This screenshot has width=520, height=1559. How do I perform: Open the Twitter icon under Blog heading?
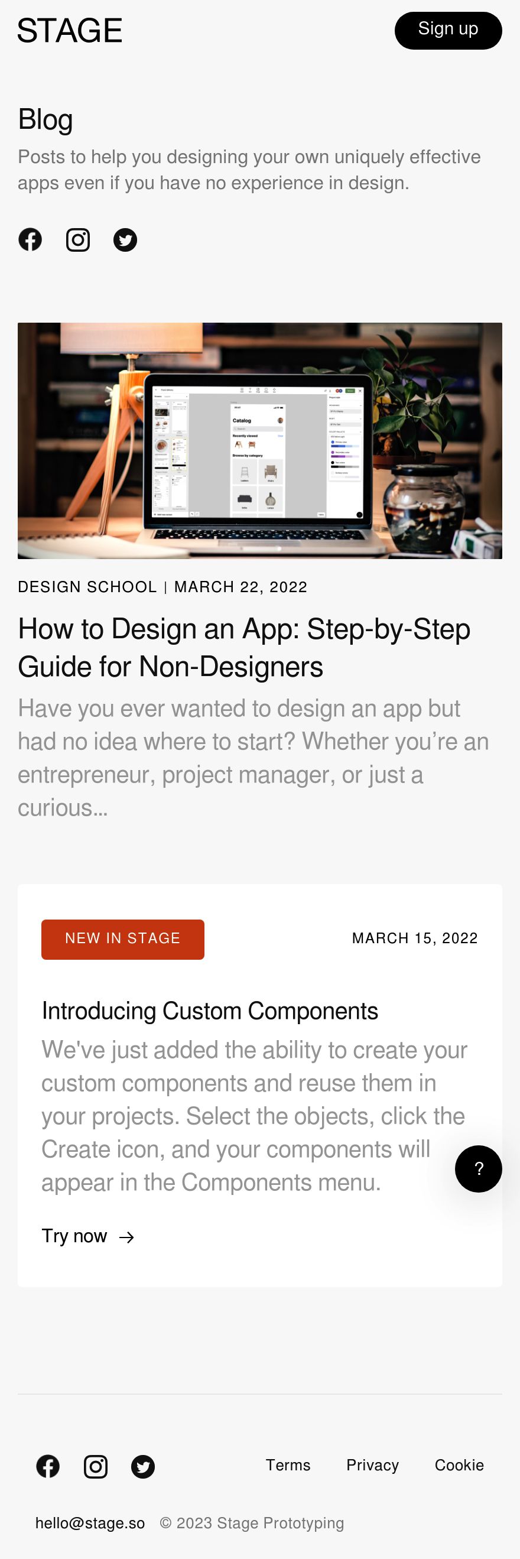click(125, 240)
